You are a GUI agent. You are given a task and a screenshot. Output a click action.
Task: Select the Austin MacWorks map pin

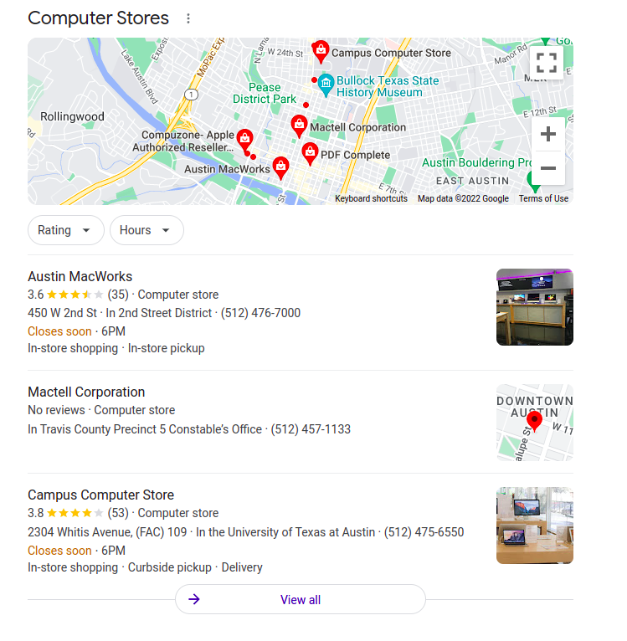click(280, 167)
